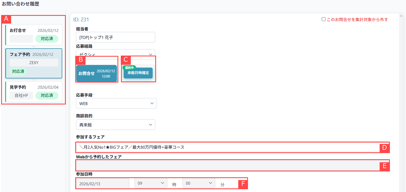Select the hour dropdown showing 09
This screenshot has width=406, height=192.
[x=151, y=183]
